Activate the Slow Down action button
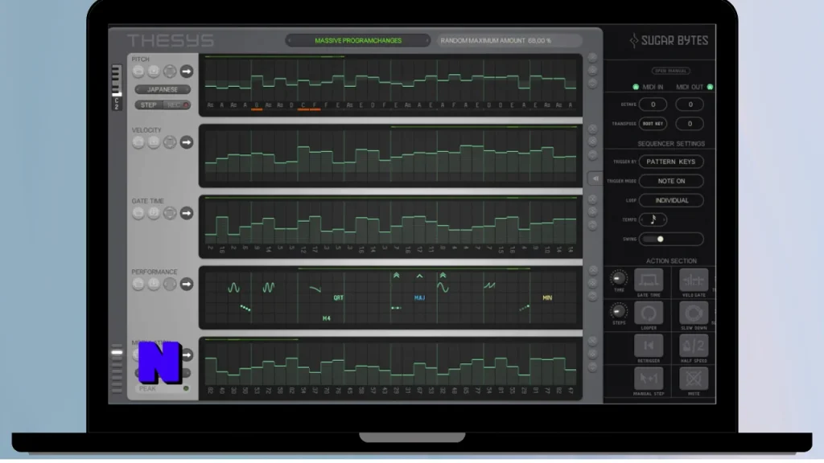This screenshot has width=824, height=463. [694, 313]
